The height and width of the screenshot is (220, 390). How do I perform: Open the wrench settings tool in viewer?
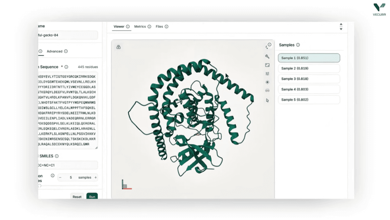coord(267,56)
